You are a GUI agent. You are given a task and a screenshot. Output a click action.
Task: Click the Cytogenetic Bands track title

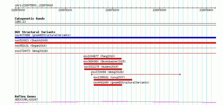[x=30, y=19]
